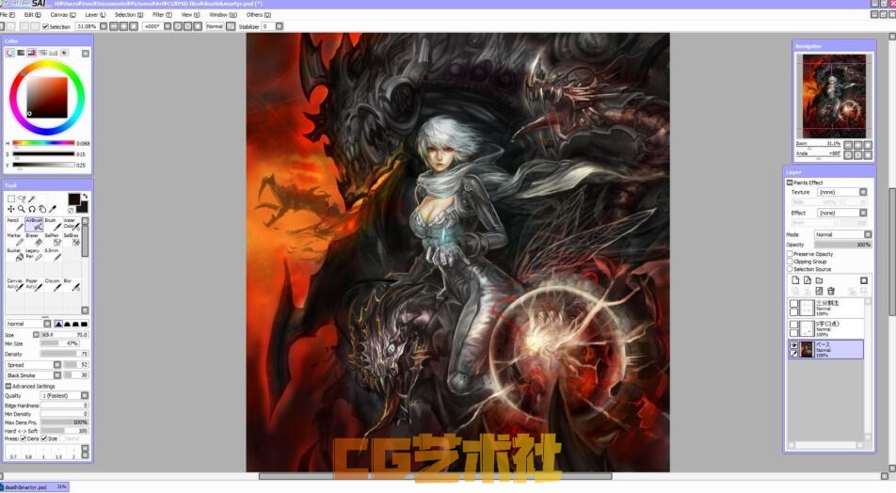This screenshot has height=493, width=896.
Task: Enable the Selection Source option
Action: (x=791, y=268)
